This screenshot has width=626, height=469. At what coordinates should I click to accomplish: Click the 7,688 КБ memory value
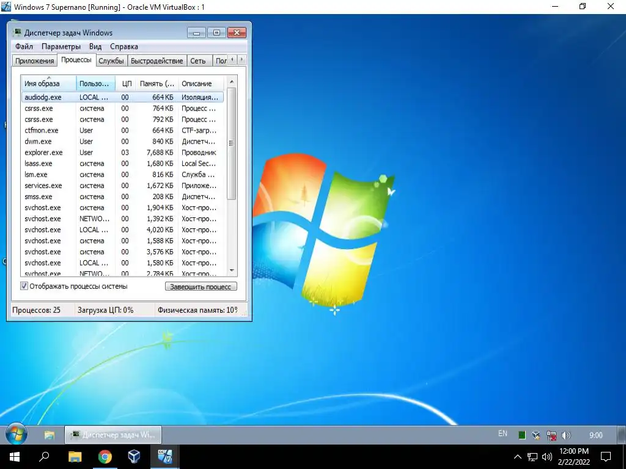[160, 152]
